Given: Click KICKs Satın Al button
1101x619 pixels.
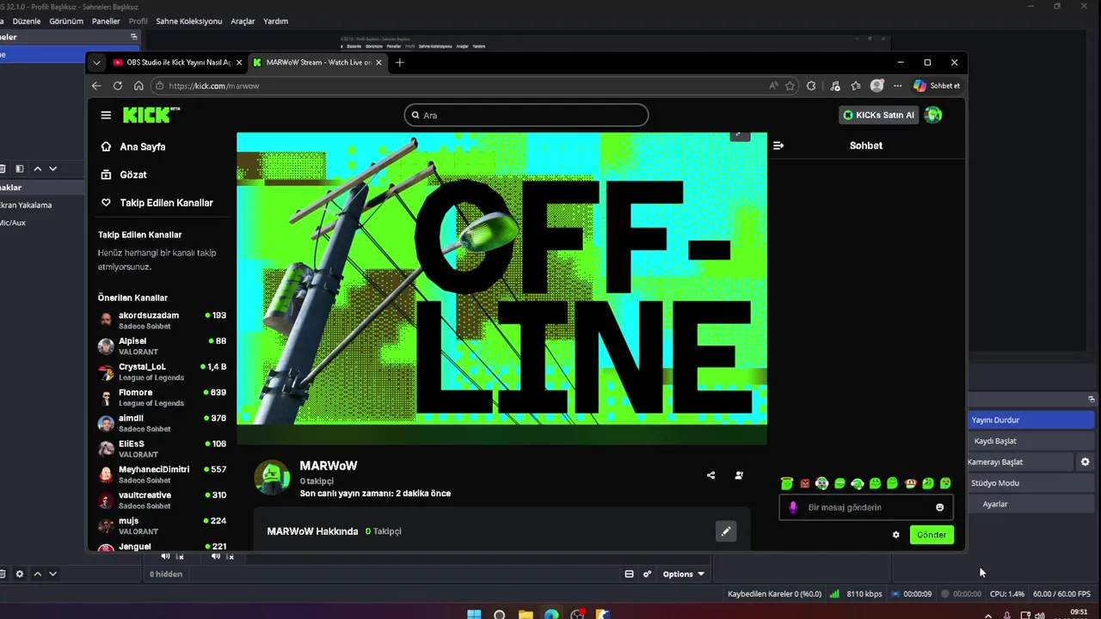Looking at the screenshot, I should coord(878,115).
